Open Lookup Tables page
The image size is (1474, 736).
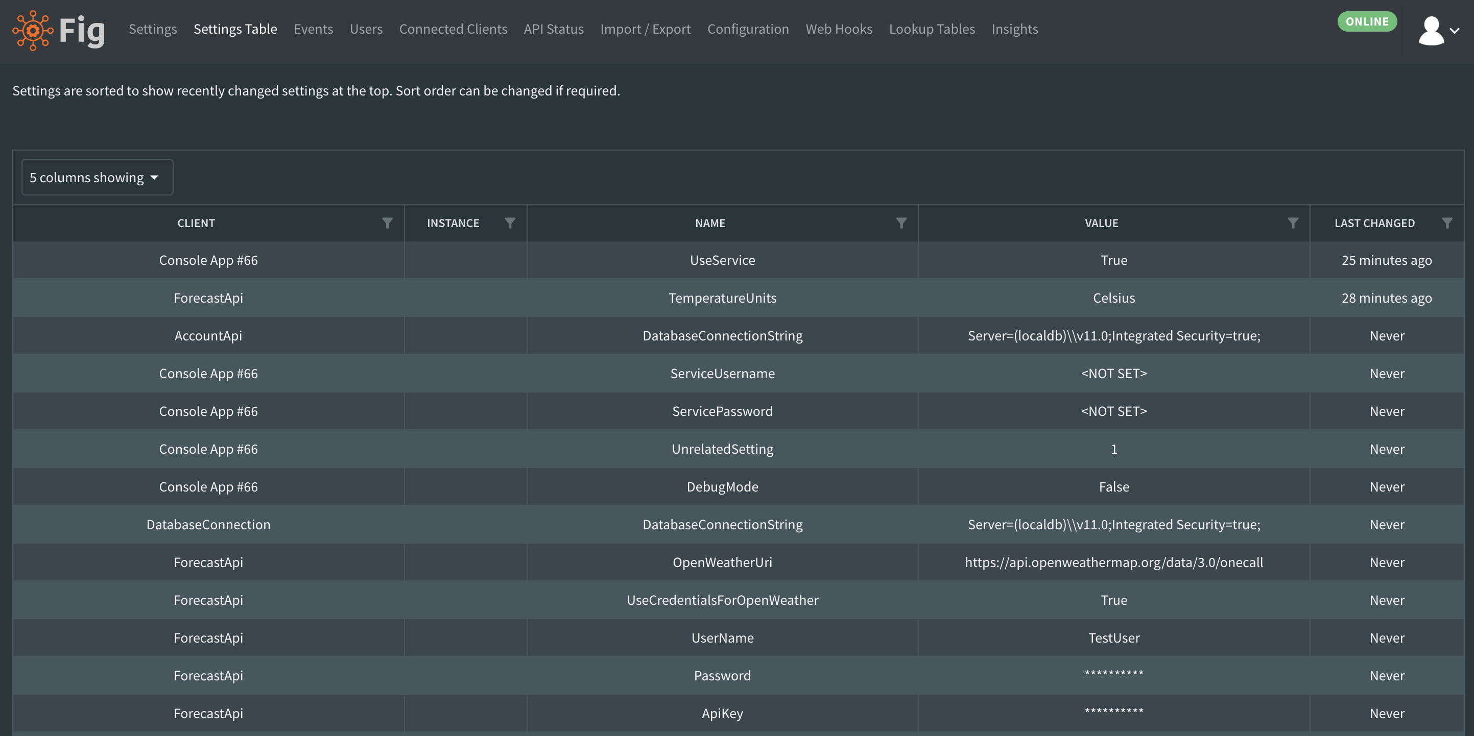click(932, 29)
